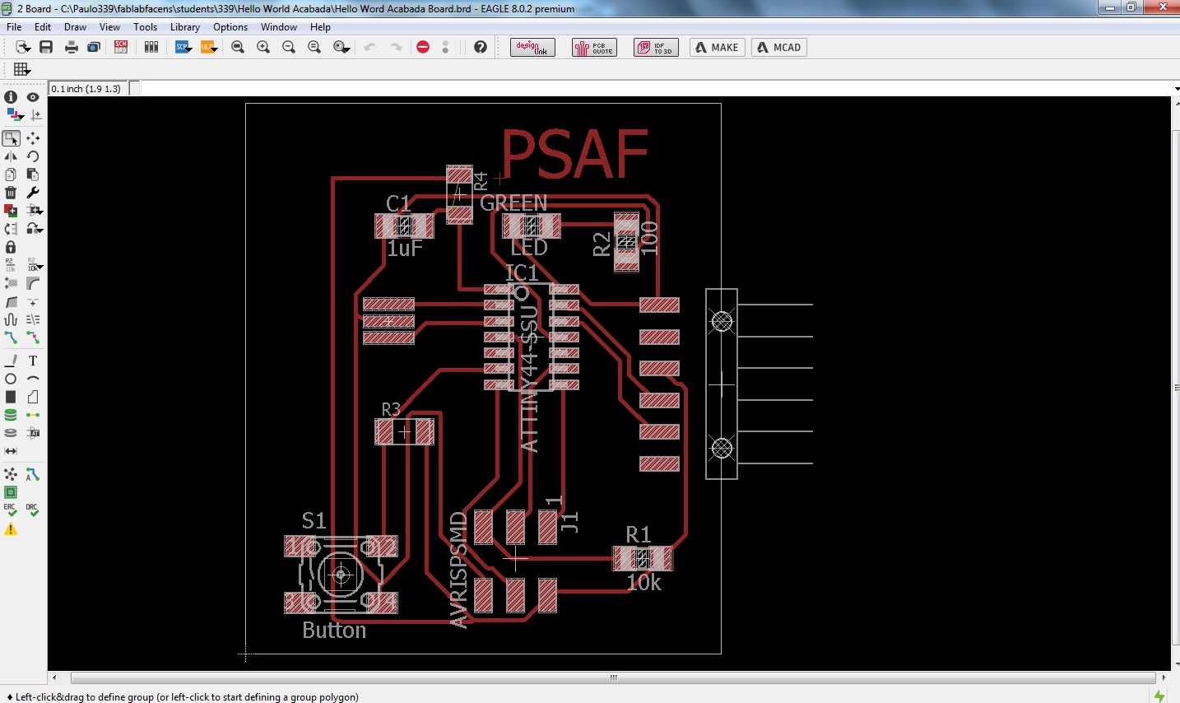Select the Move tool
Viewport: 1180px width, 703px height.
[33, 138]
